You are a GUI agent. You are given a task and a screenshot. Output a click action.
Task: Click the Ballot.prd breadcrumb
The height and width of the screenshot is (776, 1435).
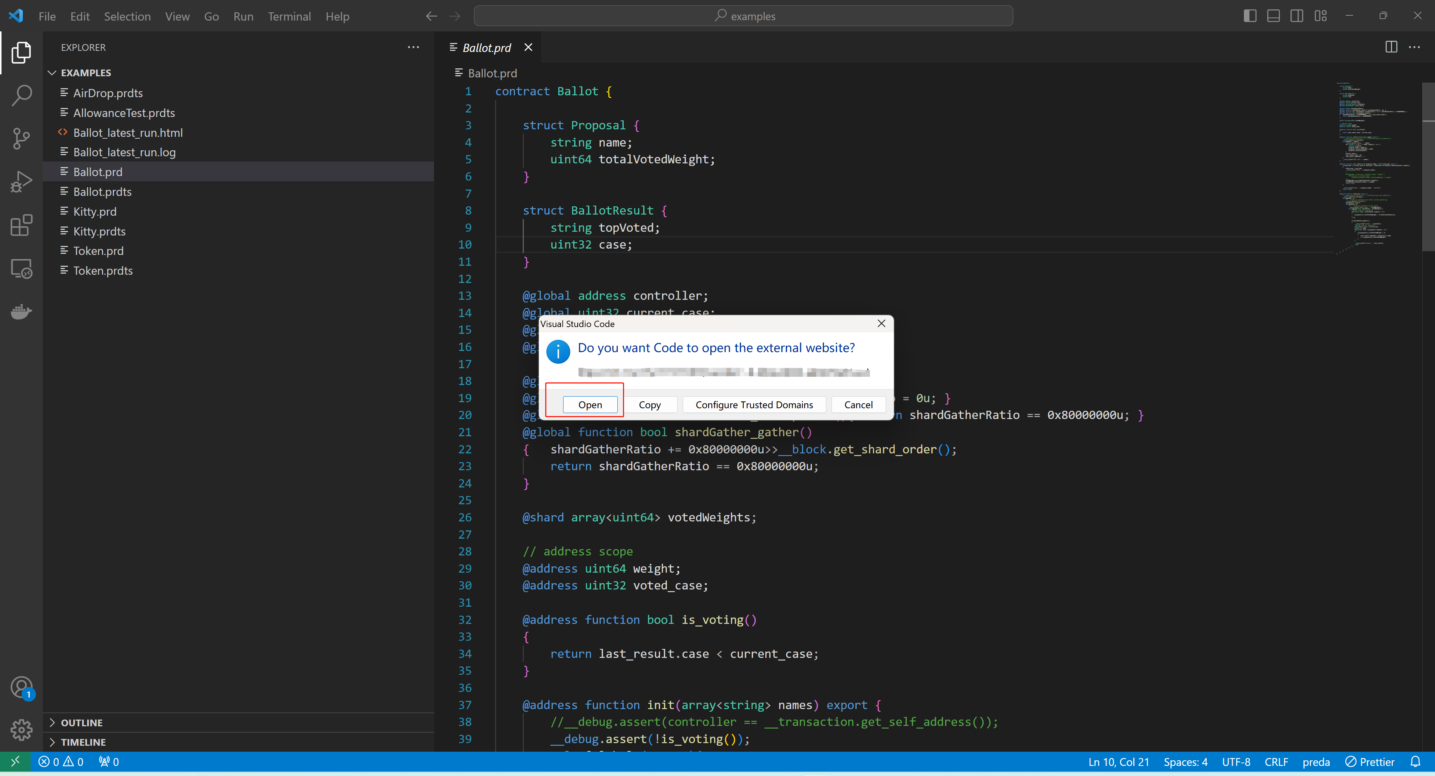[x=486, y=73]
